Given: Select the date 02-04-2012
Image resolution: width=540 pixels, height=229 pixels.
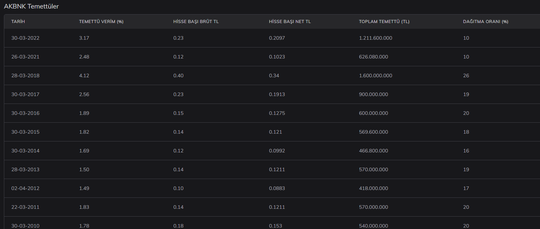Looking at the screenshot, I should 25,188.
